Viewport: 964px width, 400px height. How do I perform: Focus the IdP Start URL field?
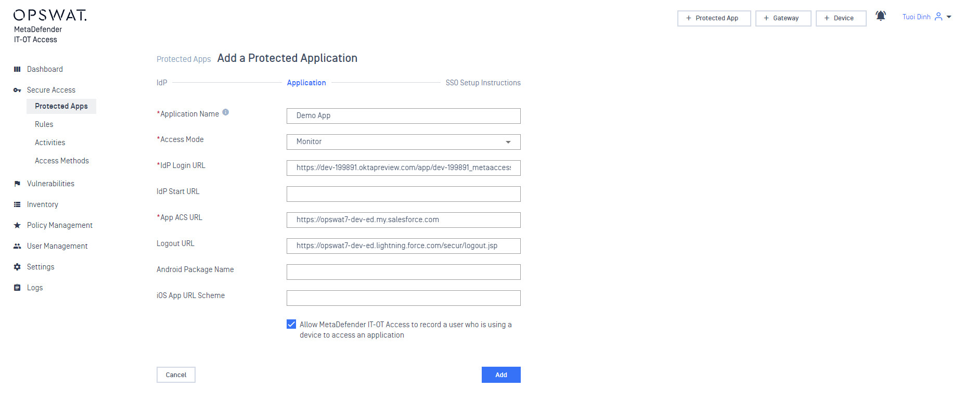pos(403,194)
